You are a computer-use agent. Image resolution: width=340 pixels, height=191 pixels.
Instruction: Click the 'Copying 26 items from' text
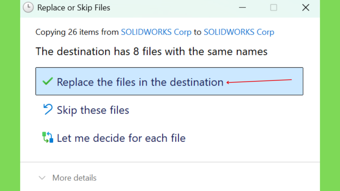point(77,32)
